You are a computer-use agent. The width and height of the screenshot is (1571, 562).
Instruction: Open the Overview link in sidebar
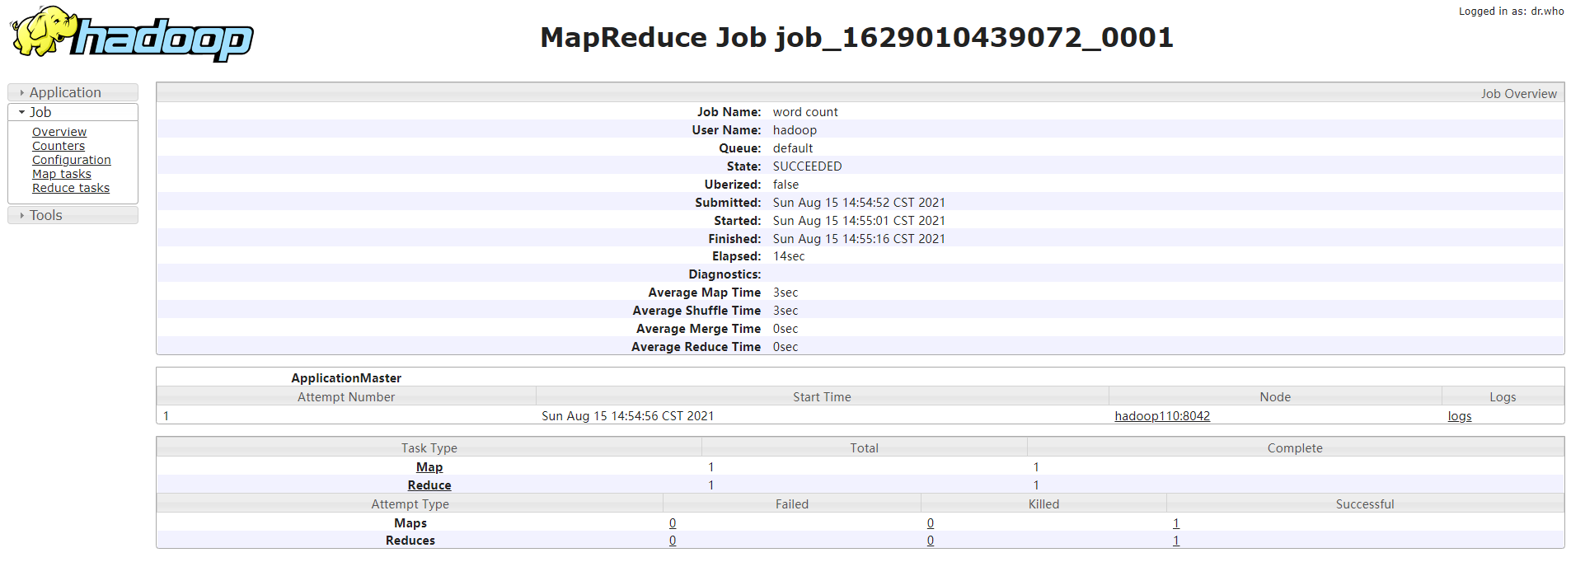tap(59, 132)
